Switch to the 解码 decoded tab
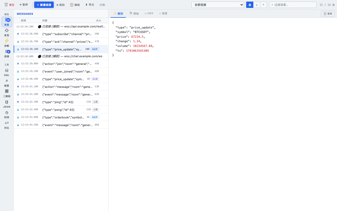Screen dimensions: 337x211 click(118, 13)
